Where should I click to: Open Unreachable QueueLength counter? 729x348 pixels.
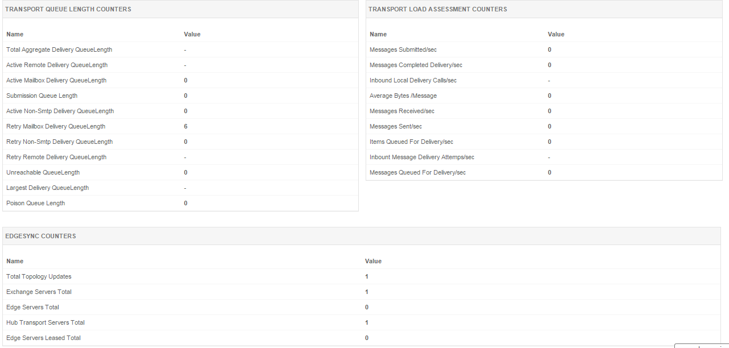tap(43, 173)
